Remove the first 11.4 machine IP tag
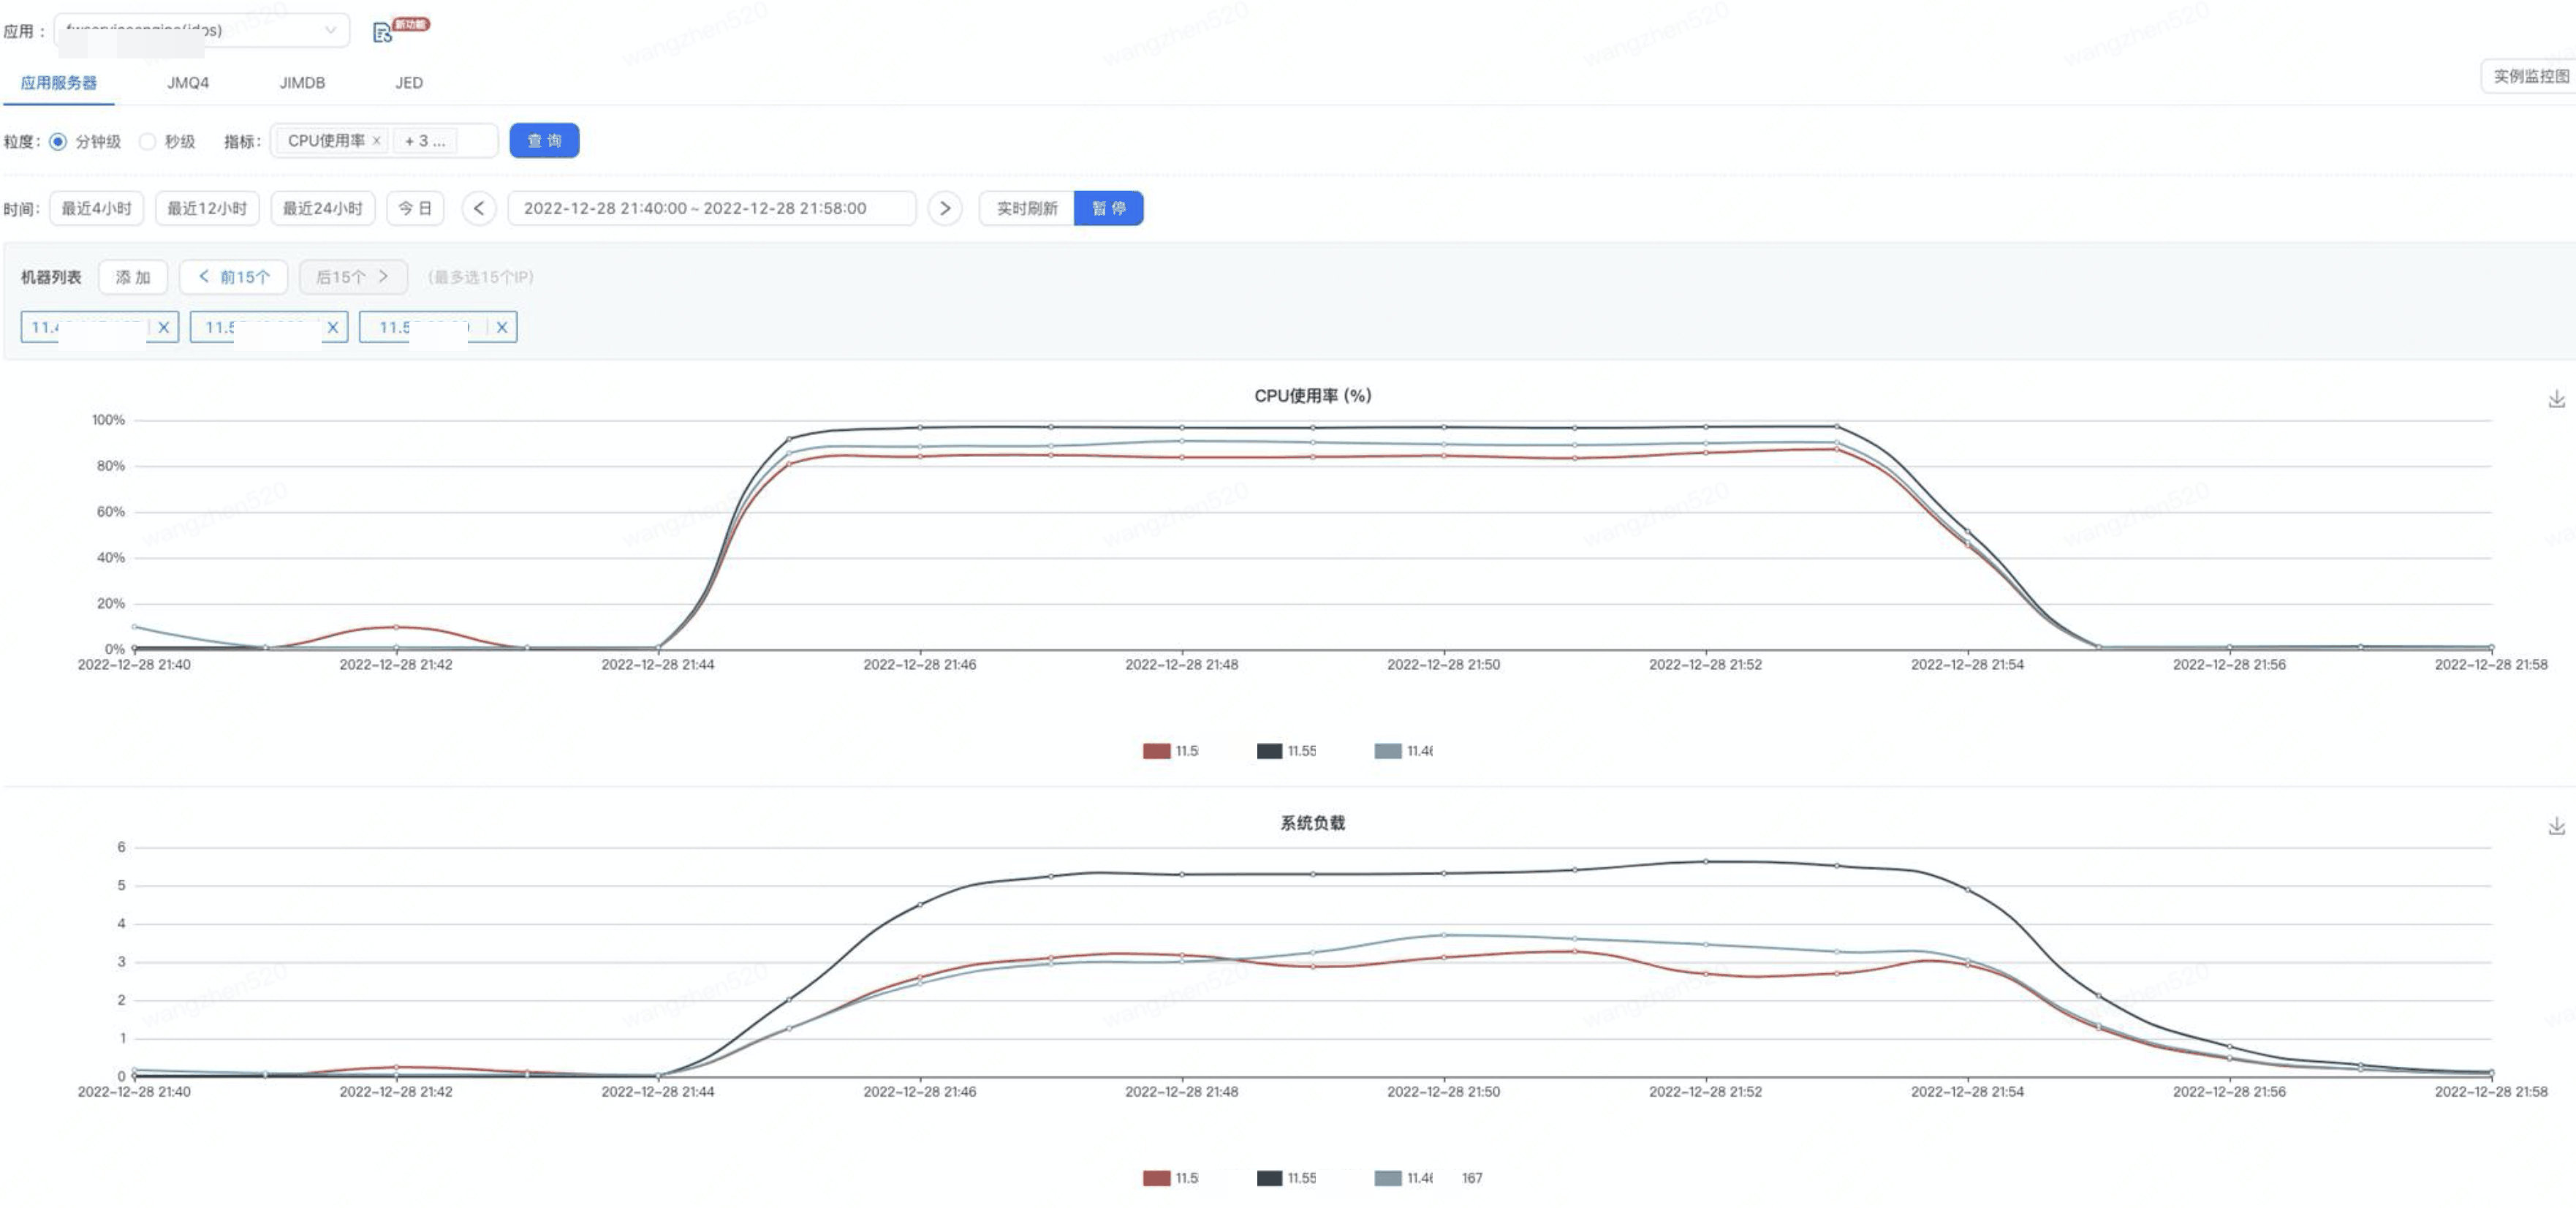The width and height of the screenshot is (2576, 1208). pos(164,327)
